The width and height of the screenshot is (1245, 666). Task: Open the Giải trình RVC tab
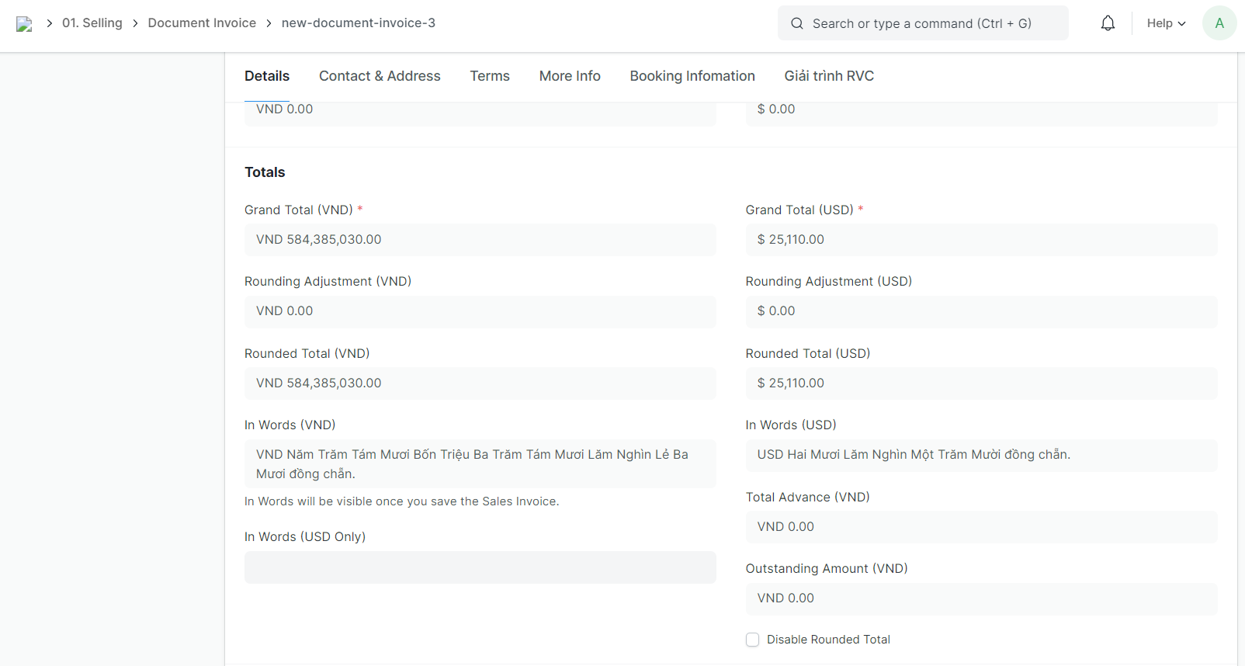click(x=828, y=76)
